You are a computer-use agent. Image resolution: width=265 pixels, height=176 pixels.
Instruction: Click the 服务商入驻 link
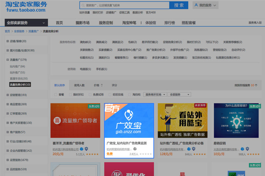(255, 23)
